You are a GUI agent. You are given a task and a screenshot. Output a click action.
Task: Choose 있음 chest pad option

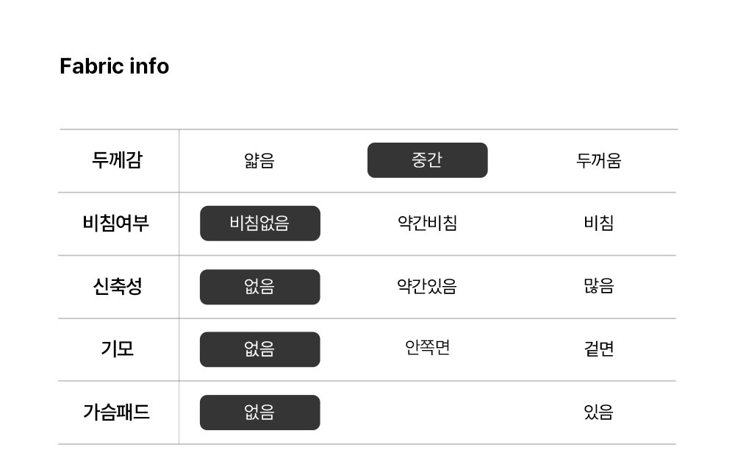click(x=598, y=413)
